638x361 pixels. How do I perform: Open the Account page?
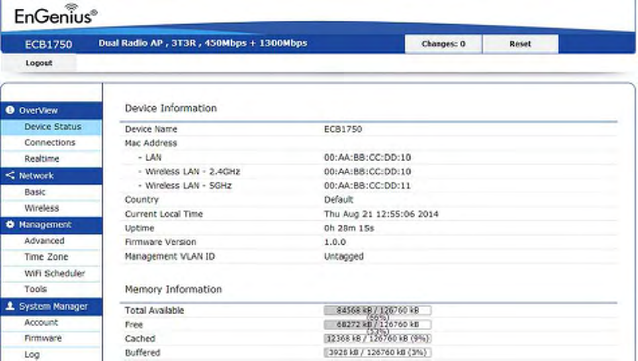tap(41, 322)
